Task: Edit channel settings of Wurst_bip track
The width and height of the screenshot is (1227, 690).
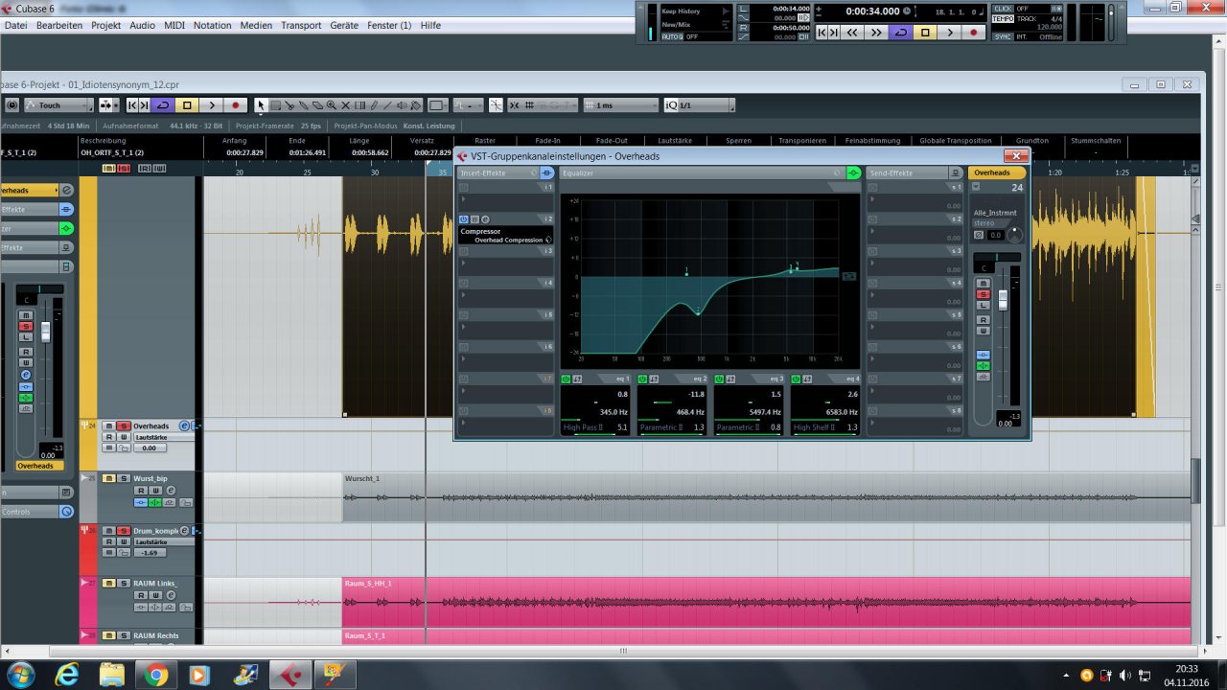Action: point(171,491)
